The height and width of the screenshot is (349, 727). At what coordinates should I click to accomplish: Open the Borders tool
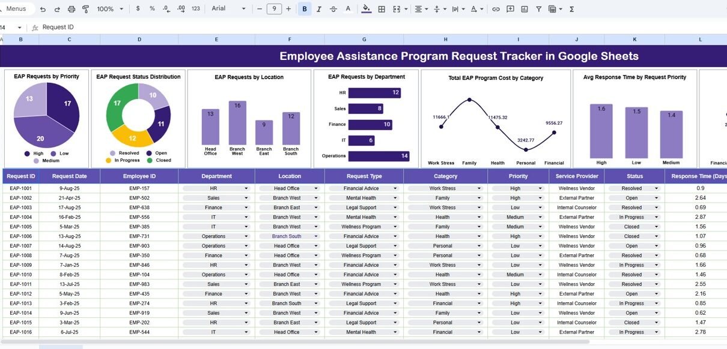(x=382, y=9)
